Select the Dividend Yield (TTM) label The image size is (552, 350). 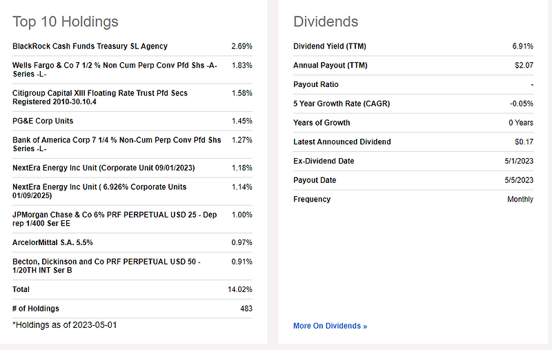pos(330,46)
